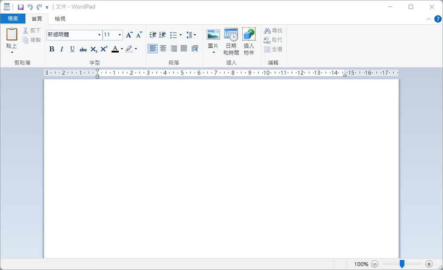Open WordPad help question mark icon
This screenshot has height=270, width=443.
pyautogui.click(x=438, y=19)
